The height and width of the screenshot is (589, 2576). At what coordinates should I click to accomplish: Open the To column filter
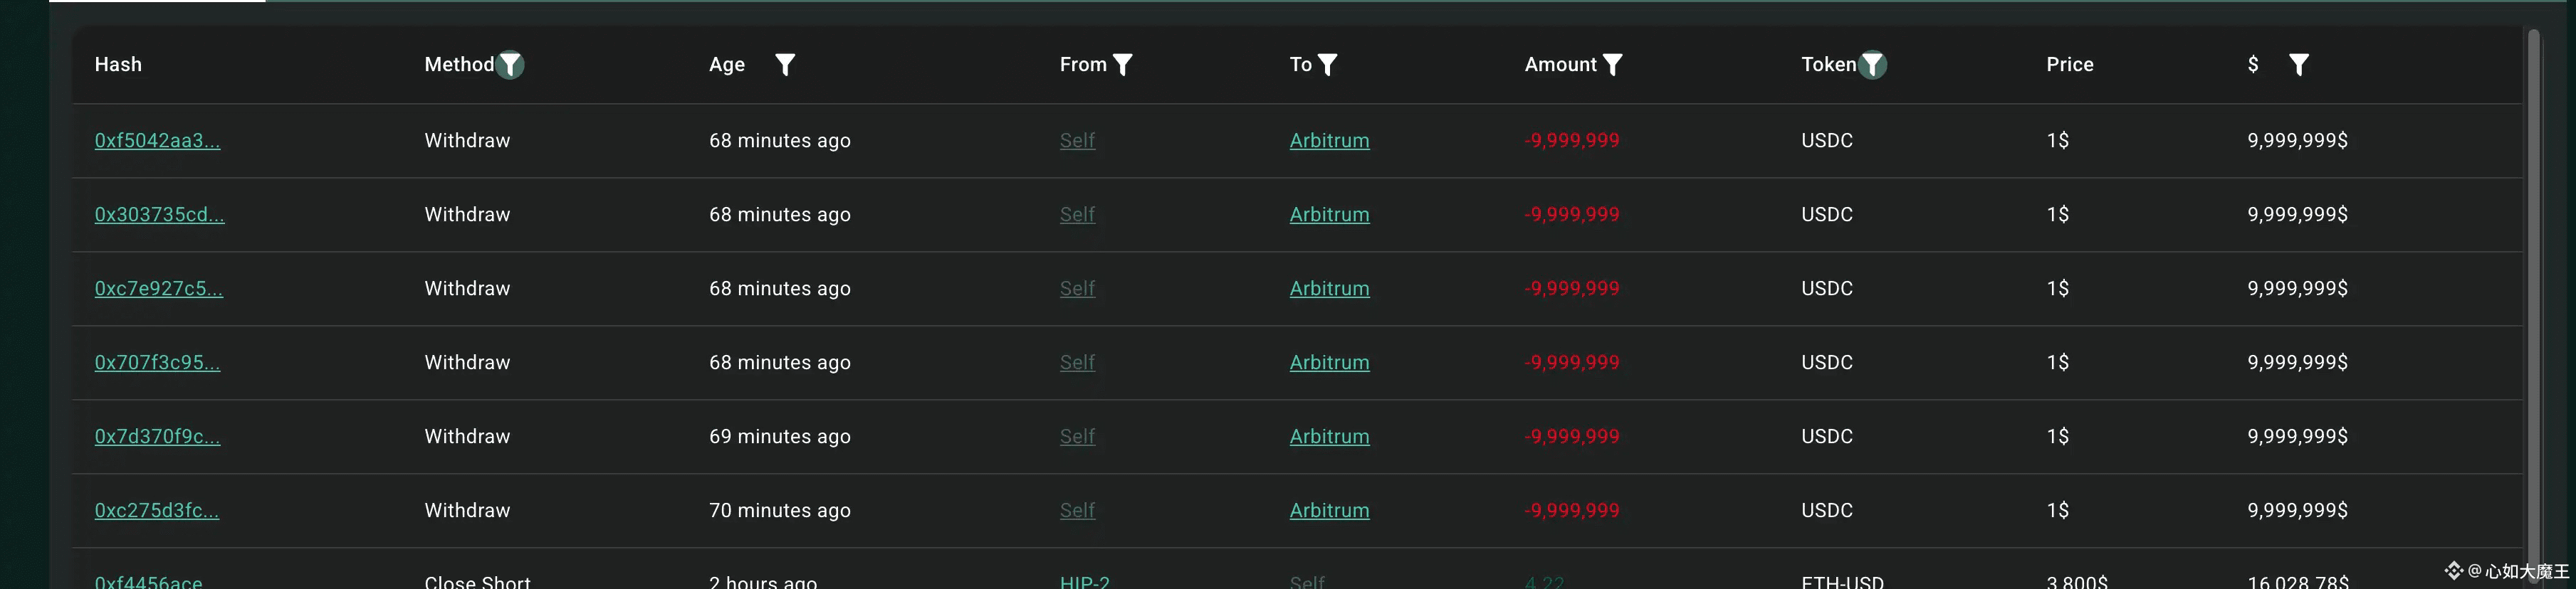coord(1327,65)
